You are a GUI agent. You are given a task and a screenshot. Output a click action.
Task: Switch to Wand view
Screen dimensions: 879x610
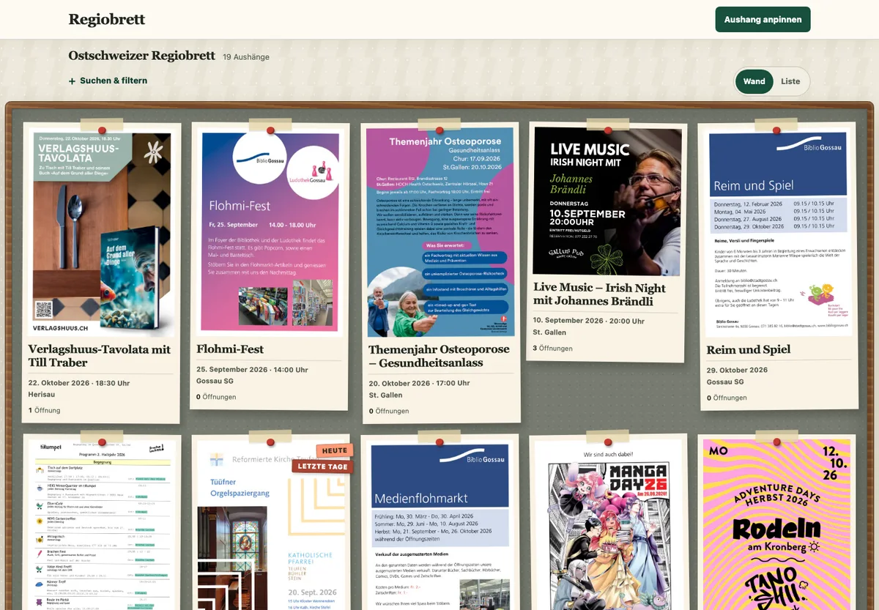pos(754,81)
